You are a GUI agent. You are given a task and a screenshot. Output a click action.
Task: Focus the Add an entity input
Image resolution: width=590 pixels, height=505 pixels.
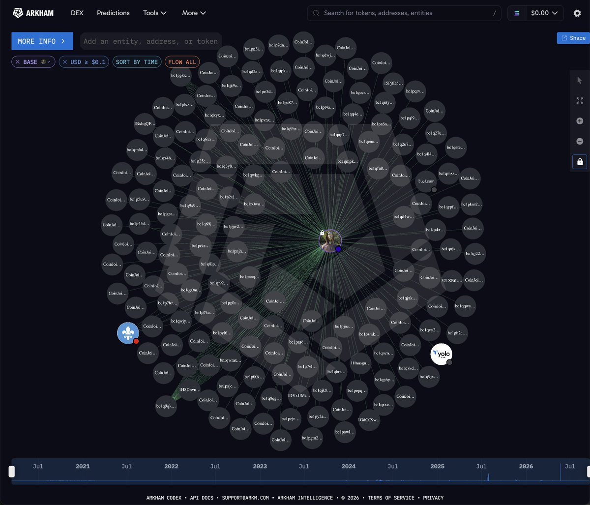coord(150,41)
